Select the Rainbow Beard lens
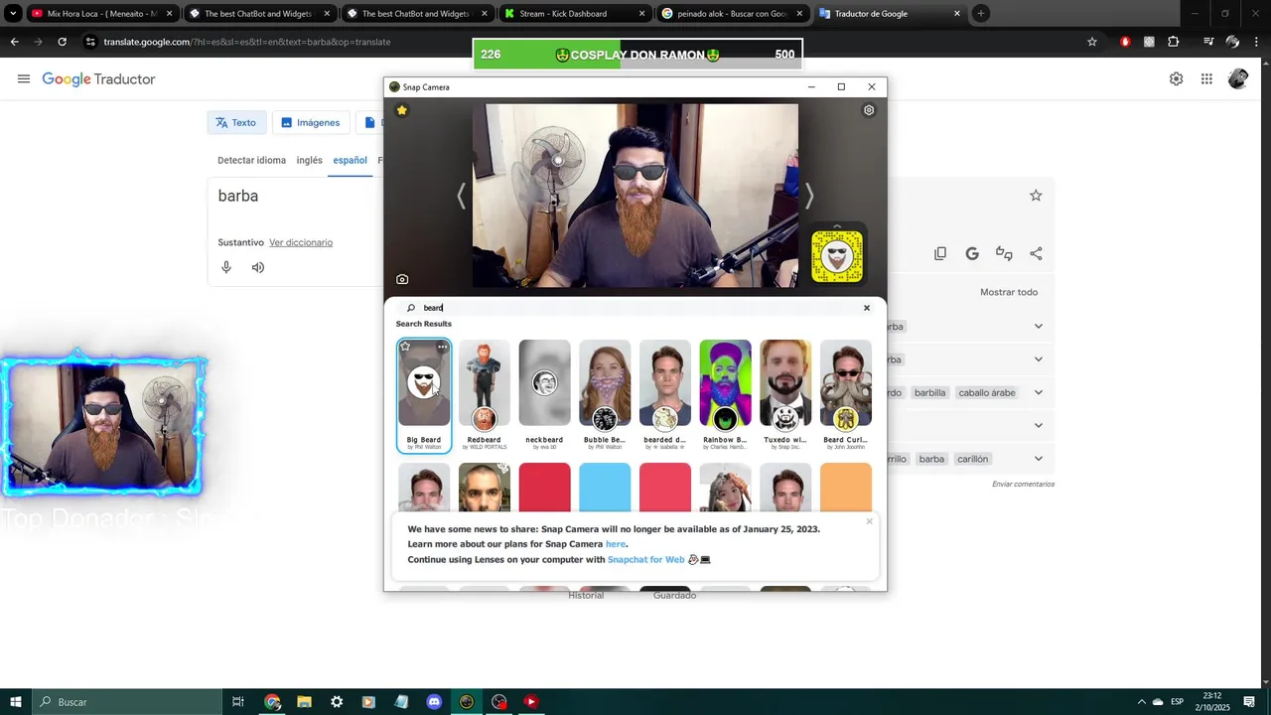Image resolution: width=1271 pixels, height=715 pixels. pos(725,394)
